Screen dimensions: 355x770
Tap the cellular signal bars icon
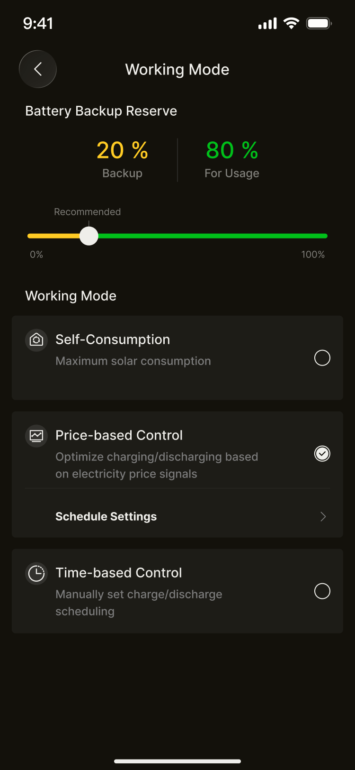[267, 24]
